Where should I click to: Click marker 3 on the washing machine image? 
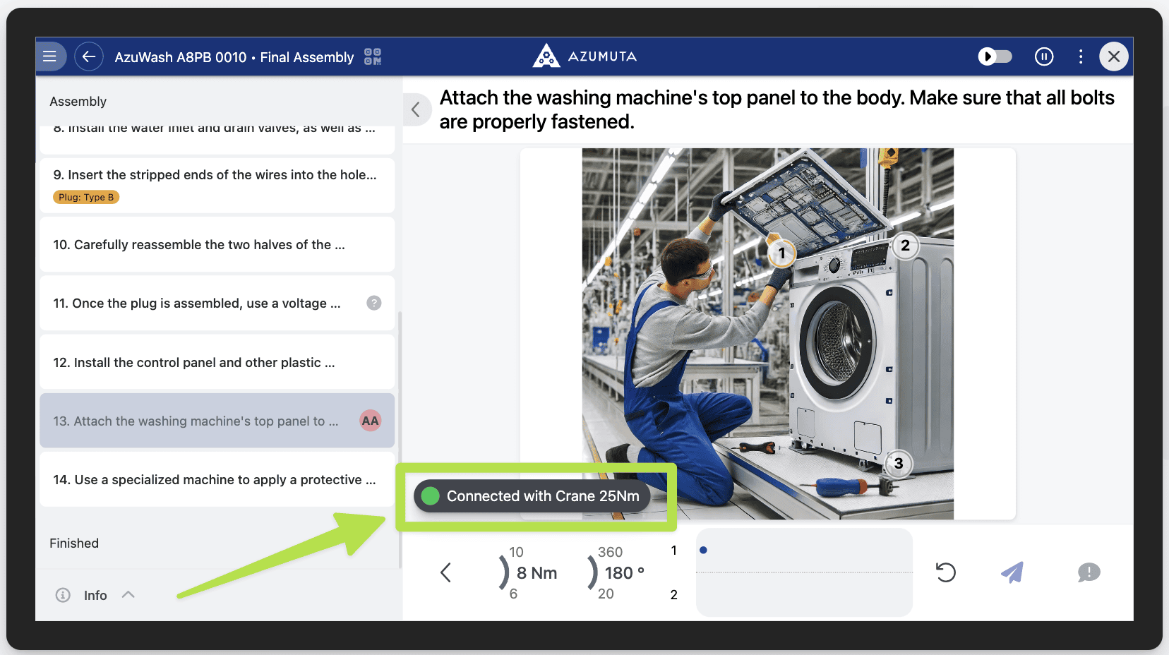tap(898, 464)
